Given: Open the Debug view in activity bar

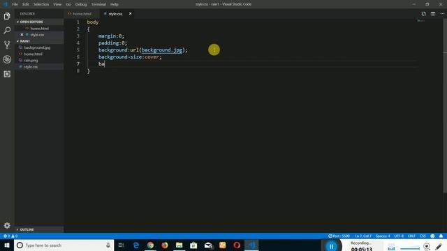Looking at the screenshot, I should pos(7,59).
